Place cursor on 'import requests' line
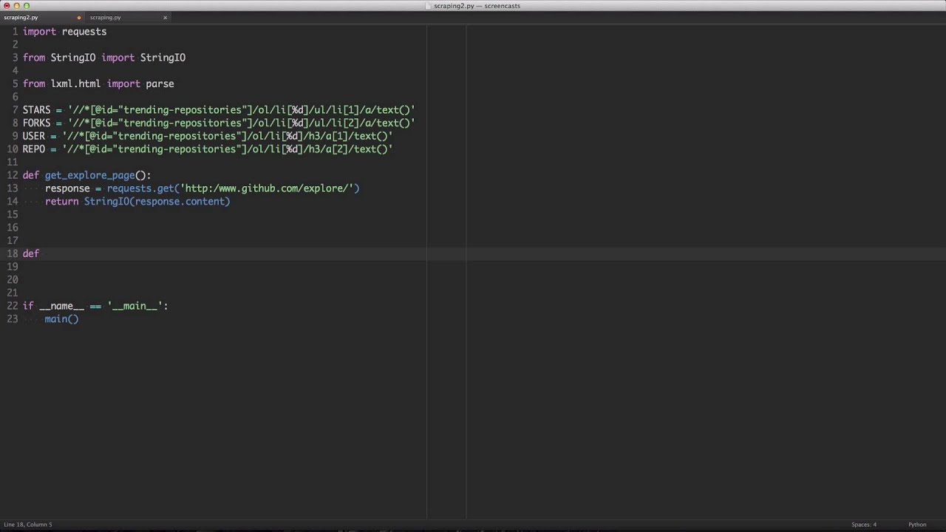Image resolution: width=946 pixels, height=532 pixels. [x=64, y=32]
